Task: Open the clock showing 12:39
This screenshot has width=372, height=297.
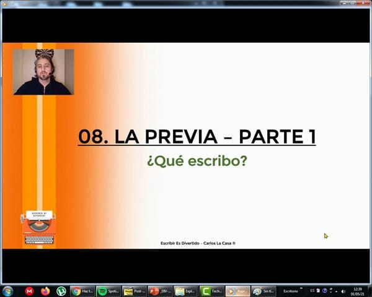Action: click(358, 291)
